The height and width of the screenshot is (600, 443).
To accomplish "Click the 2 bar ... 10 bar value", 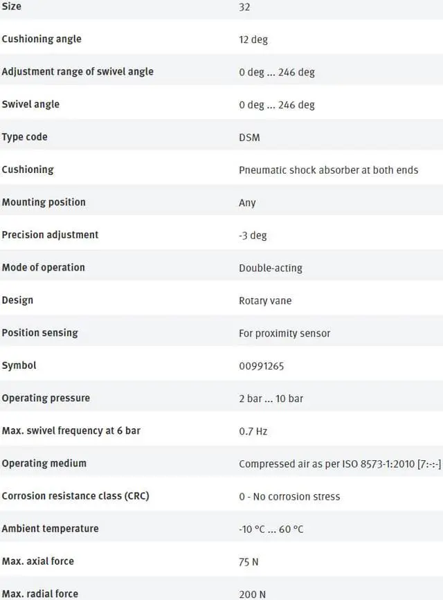I will coord(271,399).
